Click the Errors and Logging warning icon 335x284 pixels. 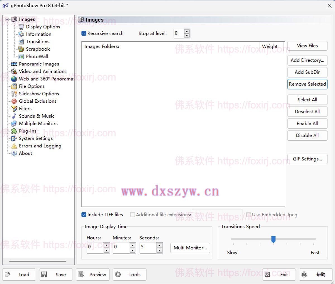[14, 146]
